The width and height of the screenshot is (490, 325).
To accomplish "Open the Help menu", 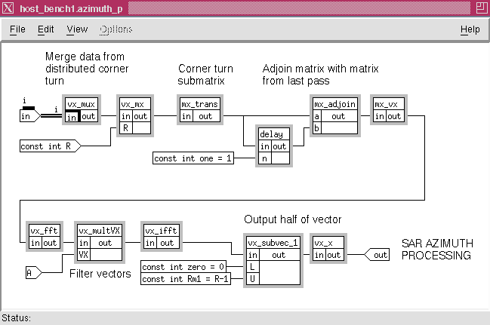I will tap(470, 29).
